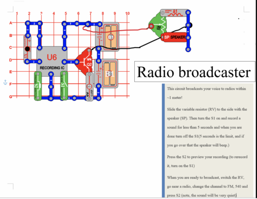Viewport: 257px width, 199px height.
Task: Click the blue accent bar of the instructions box
Action: 163,141
